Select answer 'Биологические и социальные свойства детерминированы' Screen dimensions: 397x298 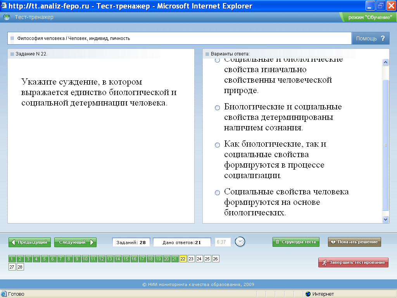point(217,108)
